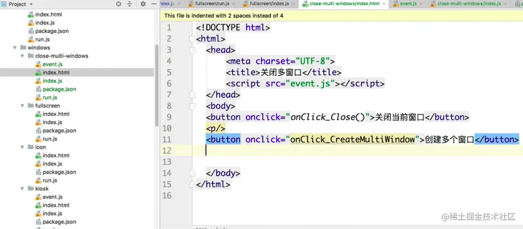
Task: Close the close-multi-windows/index.html tab
Action: click(383, 4)
